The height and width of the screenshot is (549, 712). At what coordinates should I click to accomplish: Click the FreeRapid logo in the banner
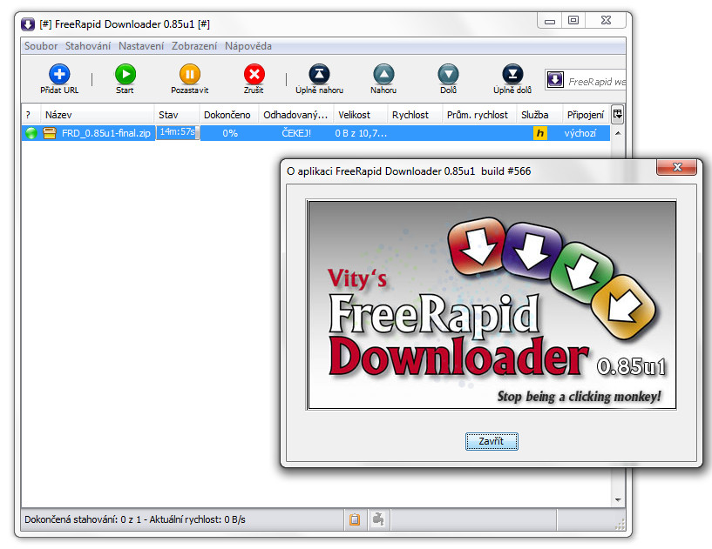492,305
